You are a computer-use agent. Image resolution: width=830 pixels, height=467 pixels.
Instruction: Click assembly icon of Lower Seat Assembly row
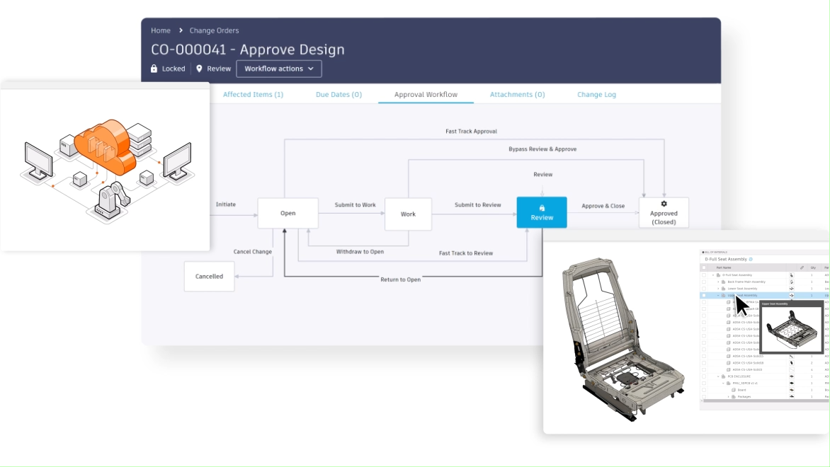[723, 289]
